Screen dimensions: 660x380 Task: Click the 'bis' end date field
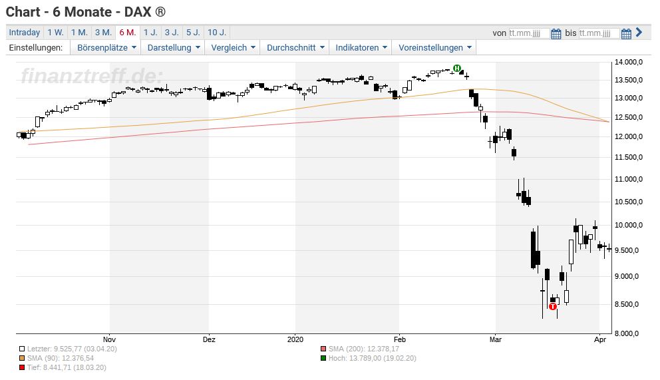pyautogui.click(x=599, y=33)
